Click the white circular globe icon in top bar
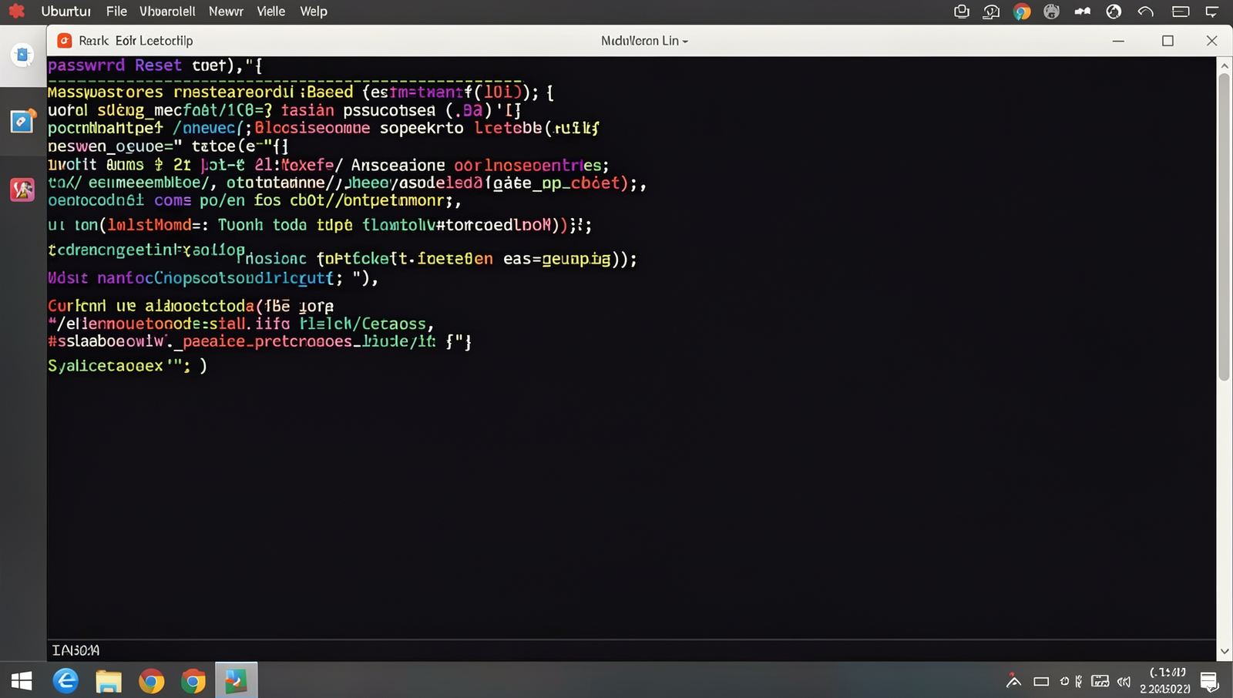The width and height of the screenshot is (1233, 698). [1114, 12]
